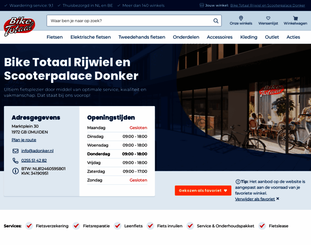Toggle the Gekozen als favoriet button
This screenshot has height=245, width=311.
coord(203,190)
